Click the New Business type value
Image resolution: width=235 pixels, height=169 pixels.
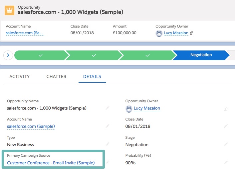[x=20, y=145]
